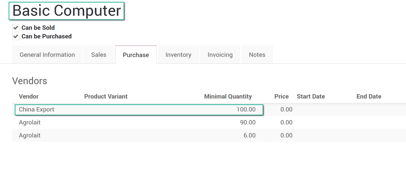
Task: Toggle the Can be Purchased checkbox
Action: tap(16, 36)
